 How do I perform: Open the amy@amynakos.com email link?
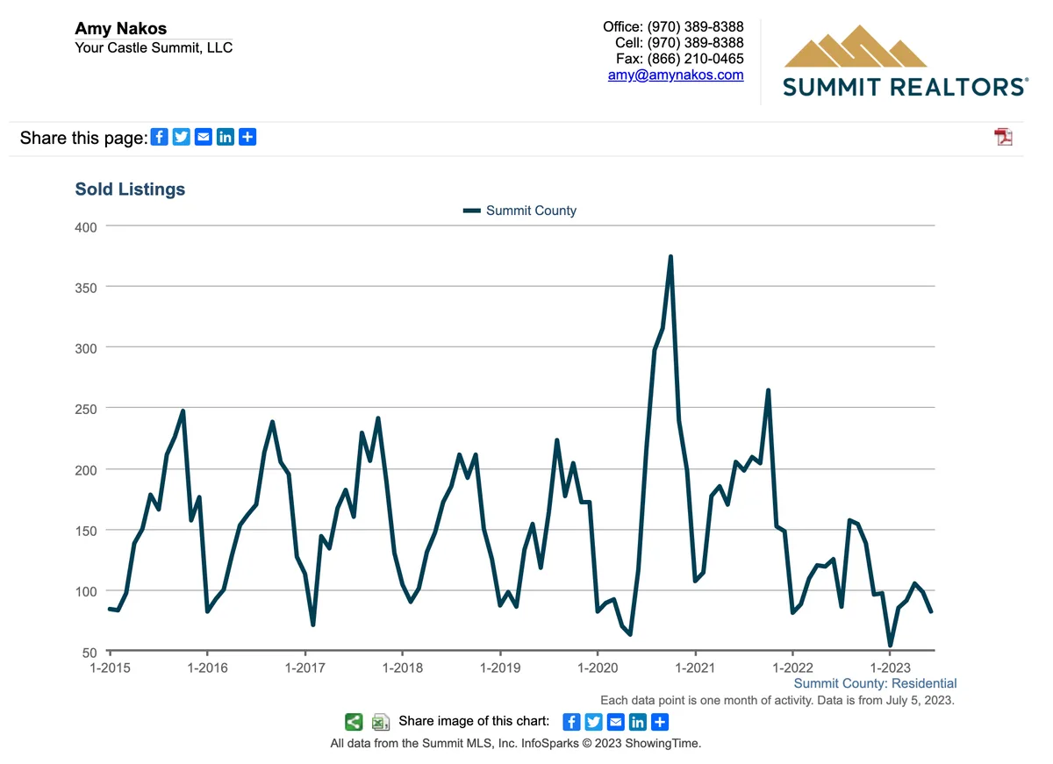pyautogui.click(x=676, y=75)
